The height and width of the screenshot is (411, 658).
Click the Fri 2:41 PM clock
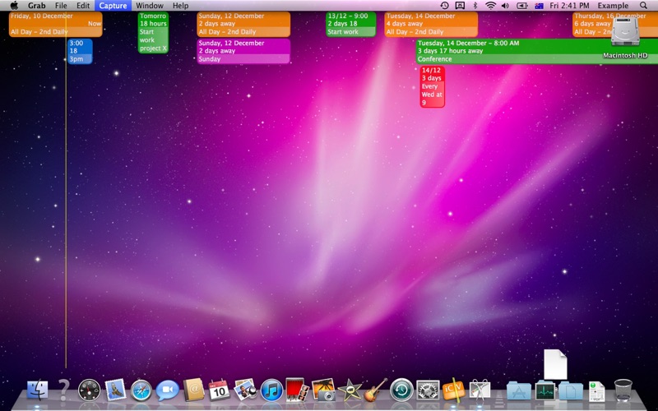(569, 6)
